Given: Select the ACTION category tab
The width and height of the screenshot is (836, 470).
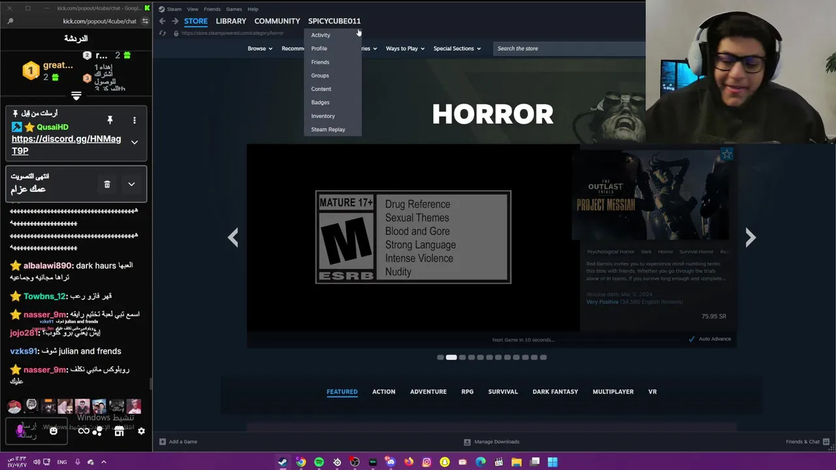Looking at the screenshot, I should pyautogui.click(x=383, y=392).
